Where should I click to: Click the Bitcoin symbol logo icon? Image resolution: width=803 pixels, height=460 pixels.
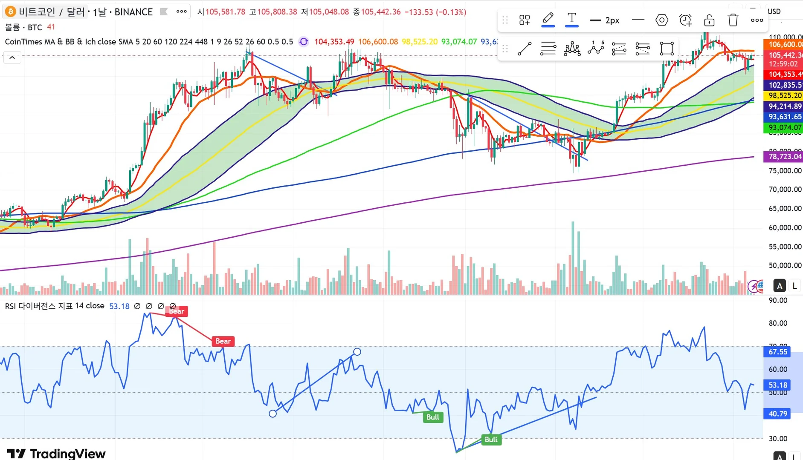pos(10,11)
